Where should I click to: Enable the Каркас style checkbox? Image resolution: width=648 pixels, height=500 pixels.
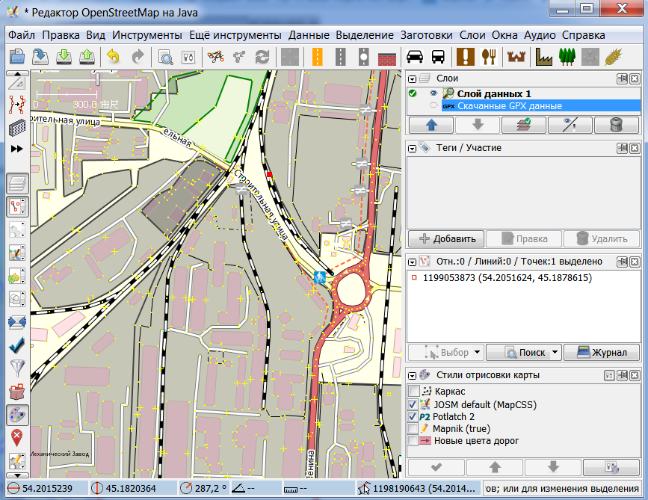[x=413, y=391]
